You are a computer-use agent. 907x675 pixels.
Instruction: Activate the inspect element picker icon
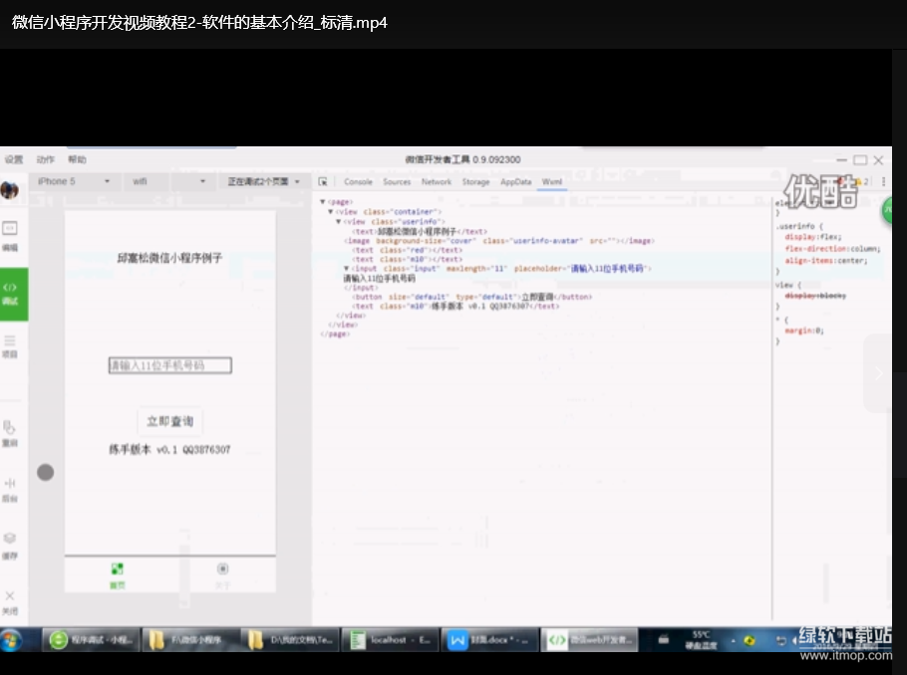[323, 181]
